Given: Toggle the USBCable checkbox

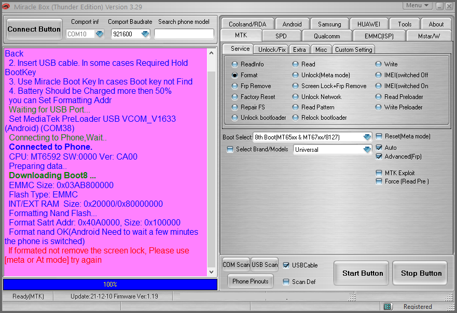Looking at the screenshot, I should click(x=286, y=265).
